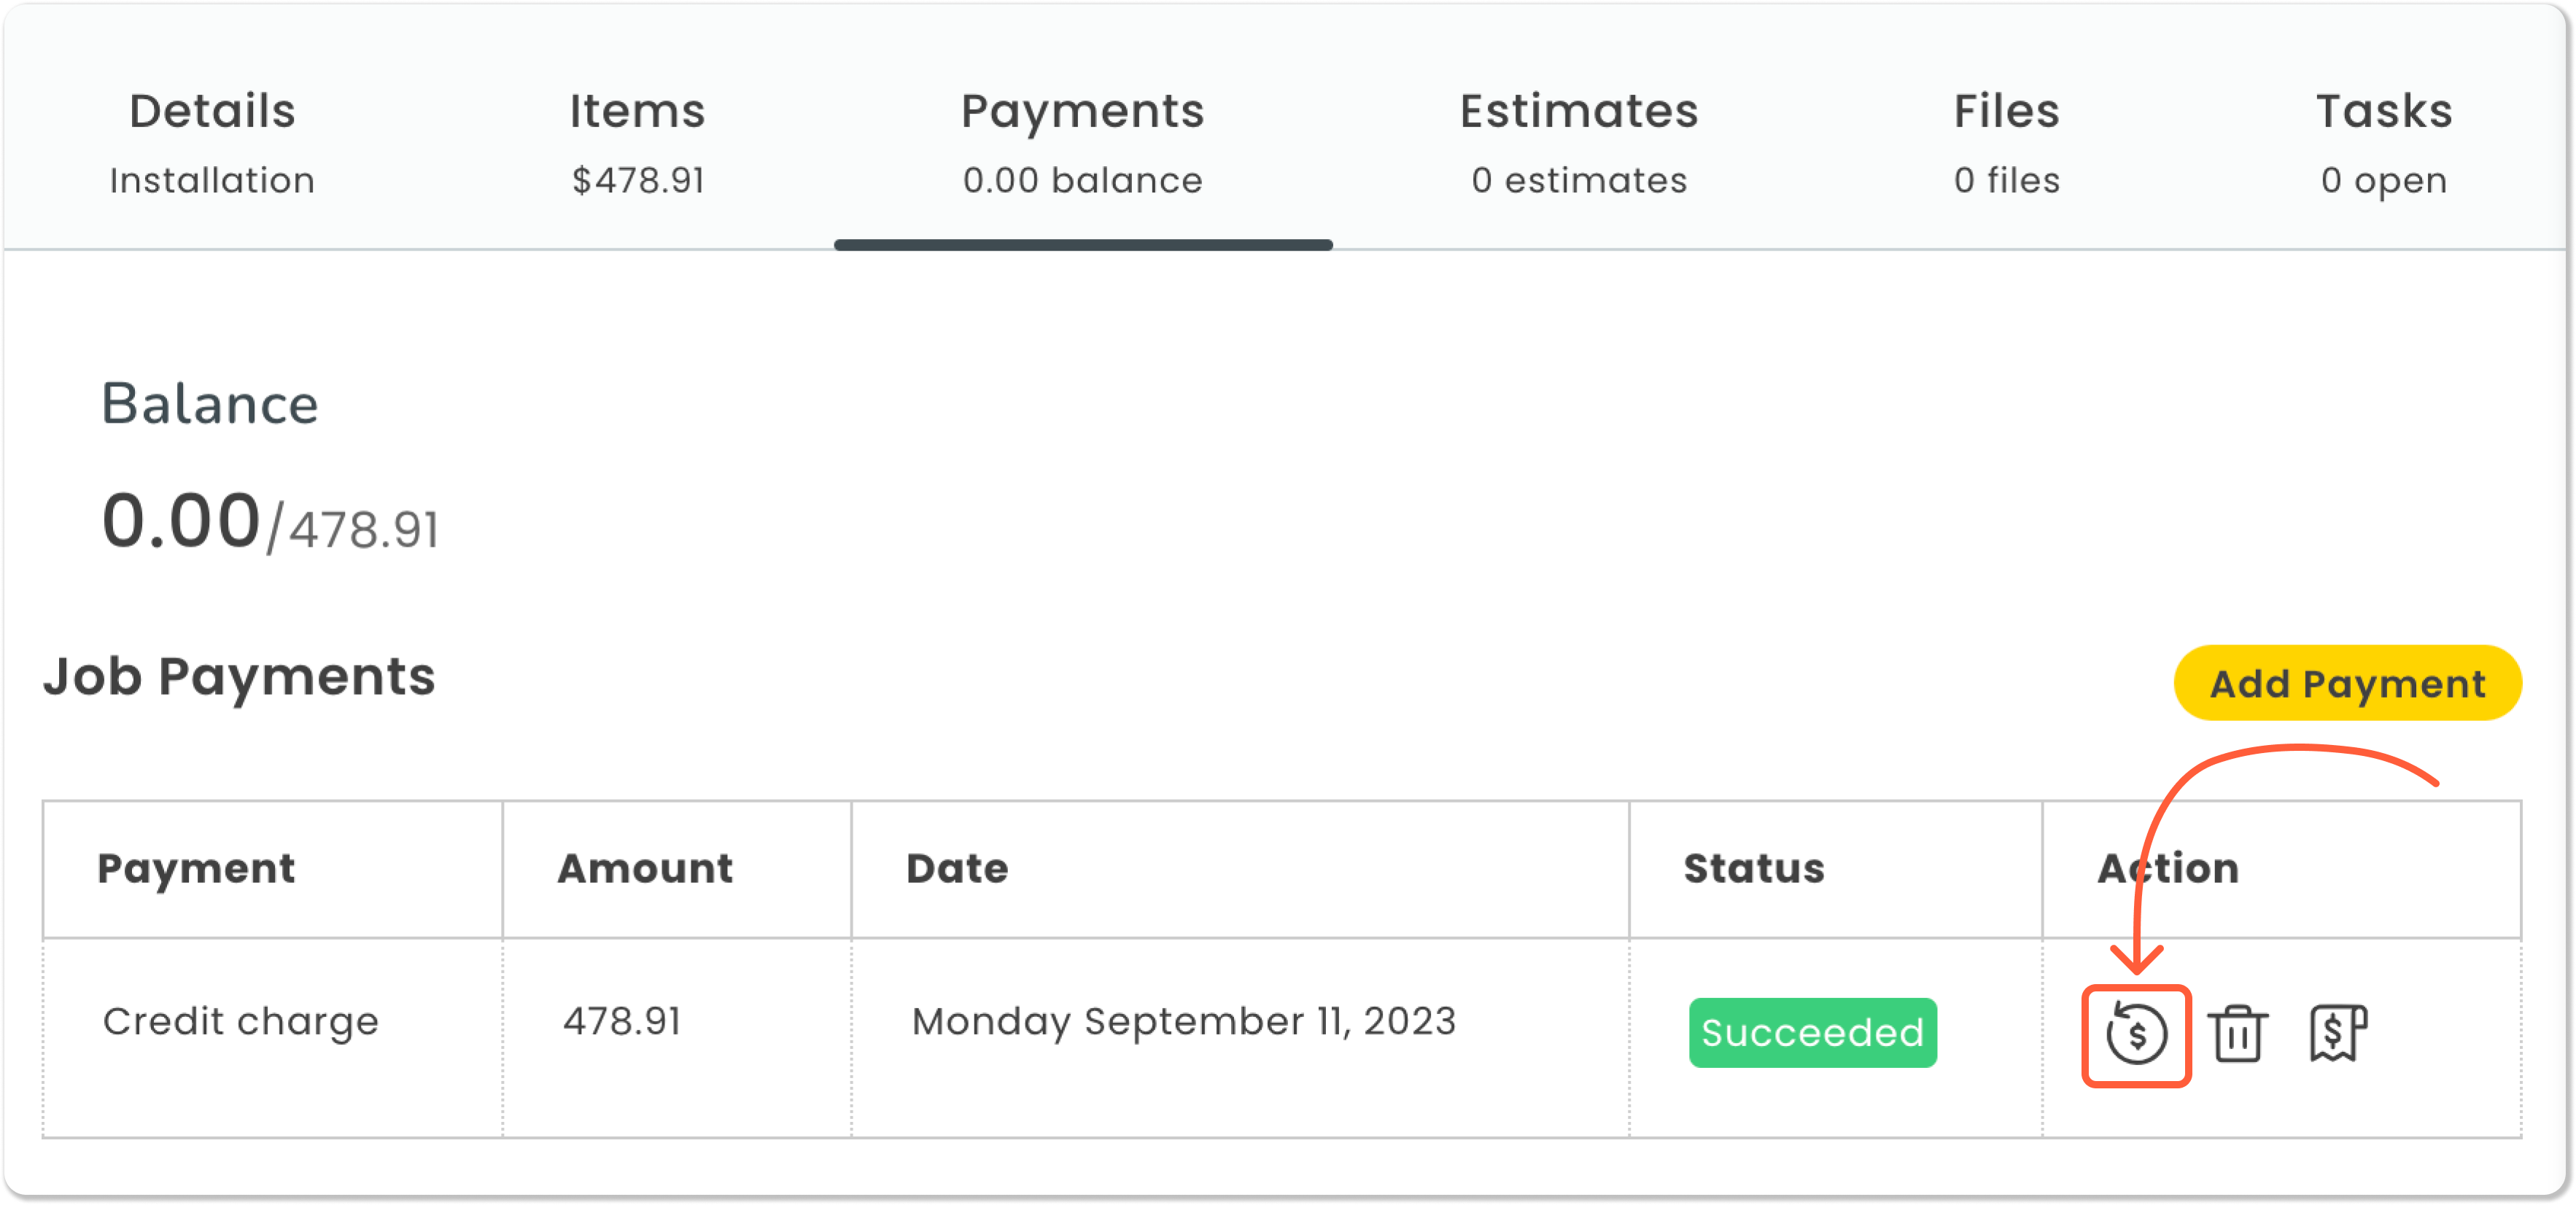Click the Action column header
Image resolution: width=2576 pixels, height=1205 pixels.
pos(2168,868)
